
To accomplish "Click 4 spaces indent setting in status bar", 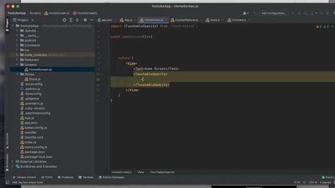I will (325, 182).
